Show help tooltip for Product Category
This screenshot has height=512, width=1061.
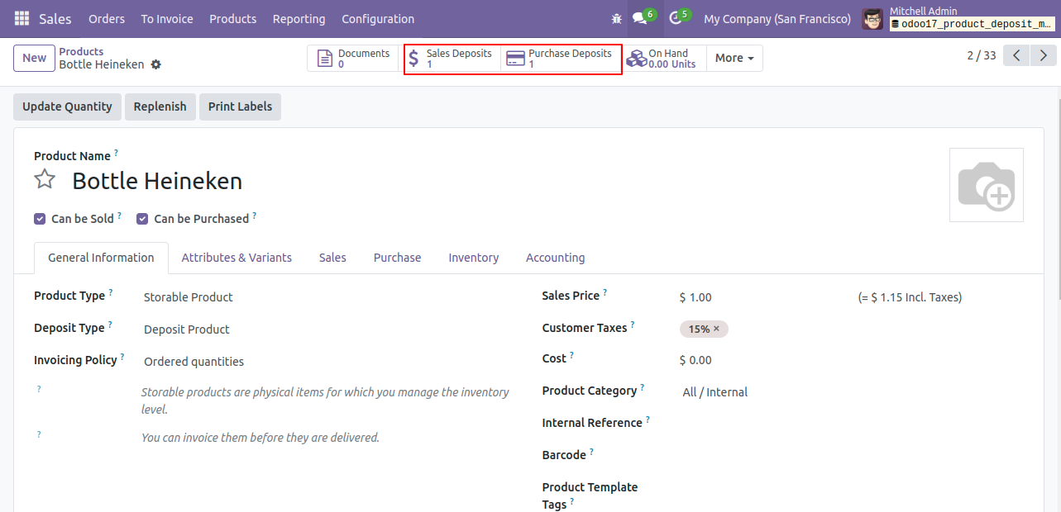tap(642, 387)
